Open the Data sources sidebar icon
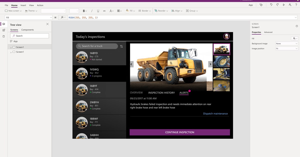Image resolution: width=300 pixels, height=157 pixels. pyautogui.click(x=3, y=36)
